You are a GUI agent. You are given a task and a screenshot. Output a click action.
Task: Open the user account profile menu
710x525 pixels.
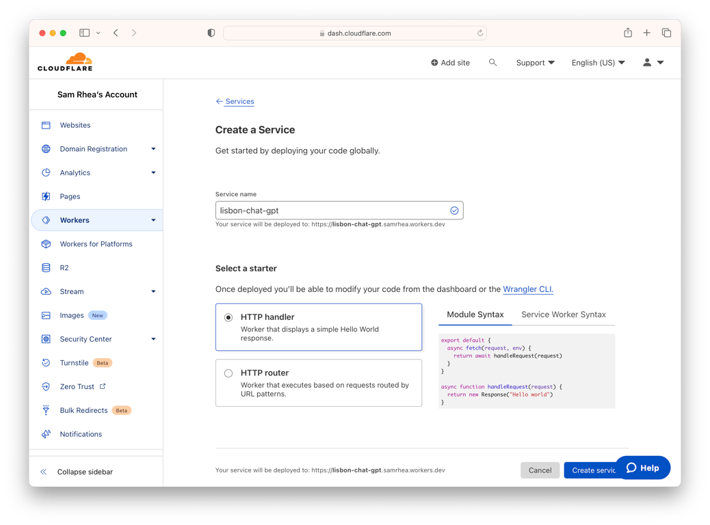point(653,62)
